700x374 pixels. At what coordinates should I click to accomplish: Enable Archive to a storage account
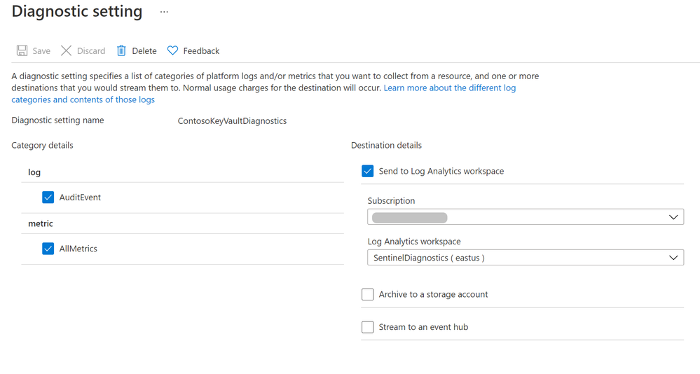tap(368, 294)
